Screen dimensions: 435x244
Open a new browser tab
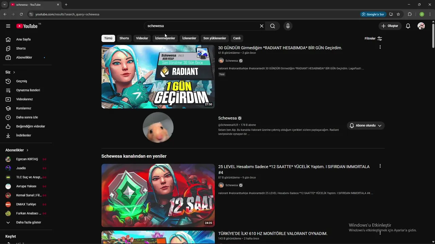pos(66,5)
